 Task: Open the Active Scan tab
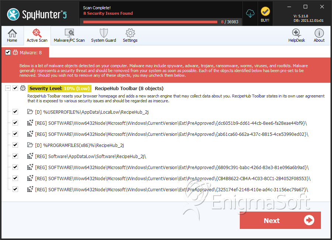tap(37, 35)
